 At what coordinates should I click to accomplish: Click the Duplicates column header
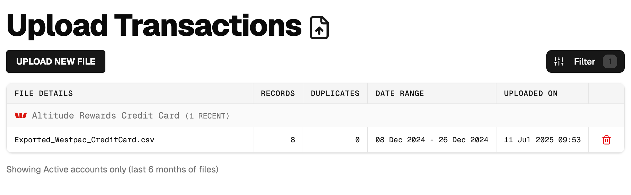click(335, 93)
